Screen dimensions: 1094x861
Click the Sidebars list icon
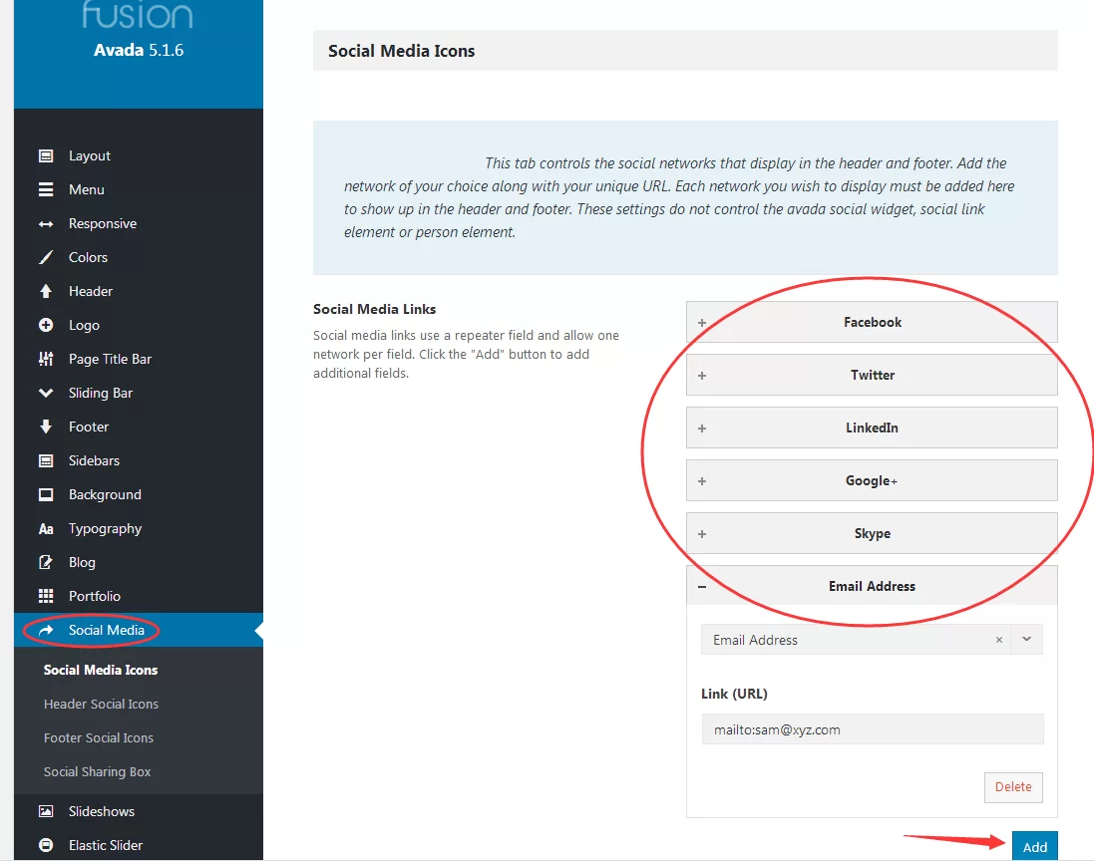[46, 460]
